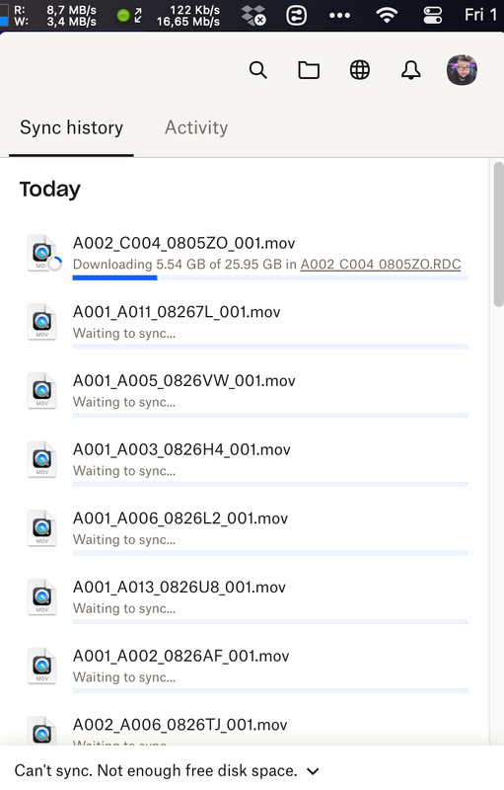Open the Dropbox folder icon

click(309, 70)
